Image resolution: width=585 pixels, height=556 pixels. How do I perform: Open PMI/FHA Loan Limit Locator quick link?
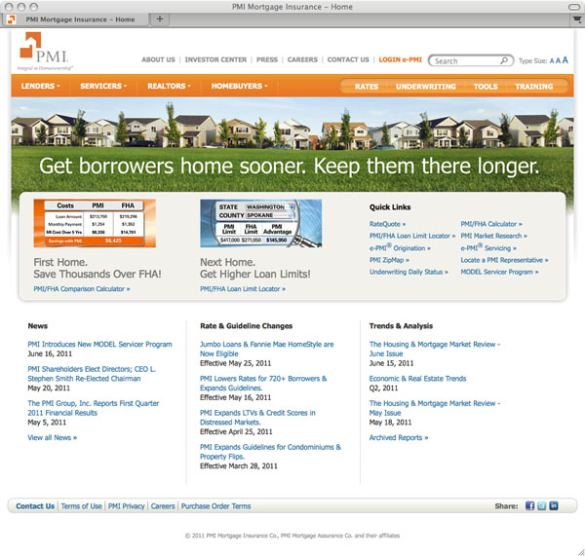click(x=412, y=236)
